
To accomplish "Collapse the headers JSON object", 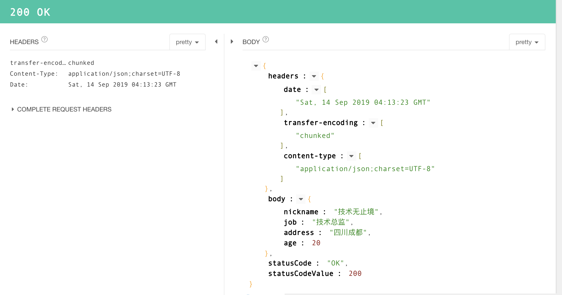I will (x=314, y=76).
